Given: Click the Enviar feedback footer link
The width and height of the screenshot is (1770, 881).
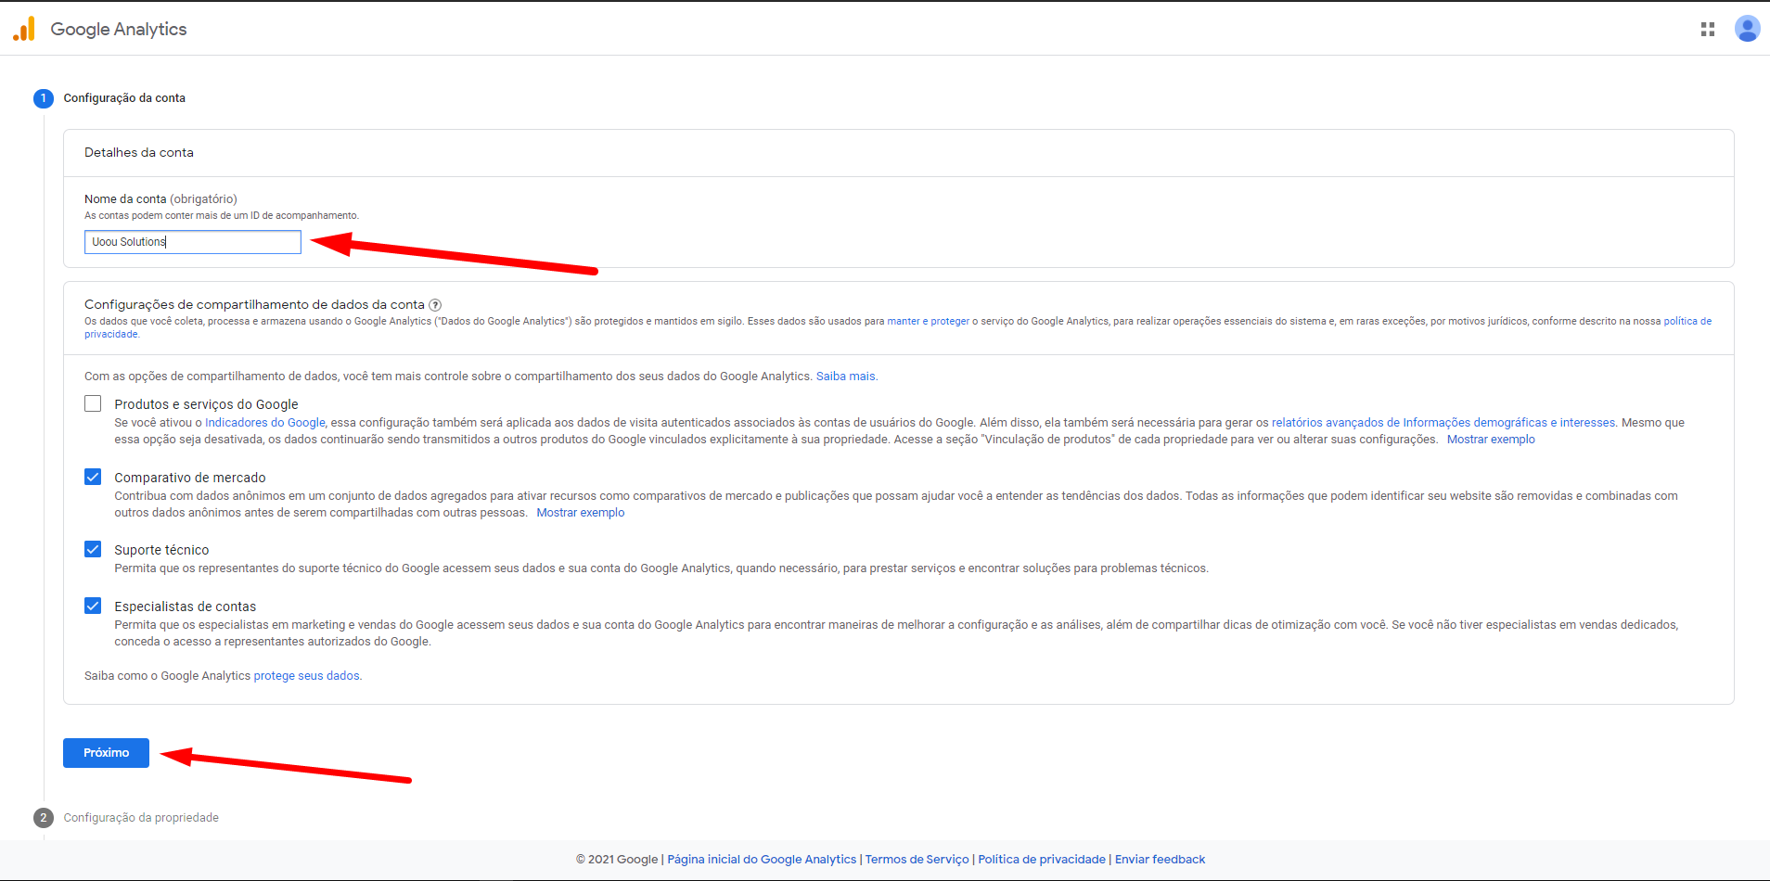Looking at the screenshot, I should 1160,860.
